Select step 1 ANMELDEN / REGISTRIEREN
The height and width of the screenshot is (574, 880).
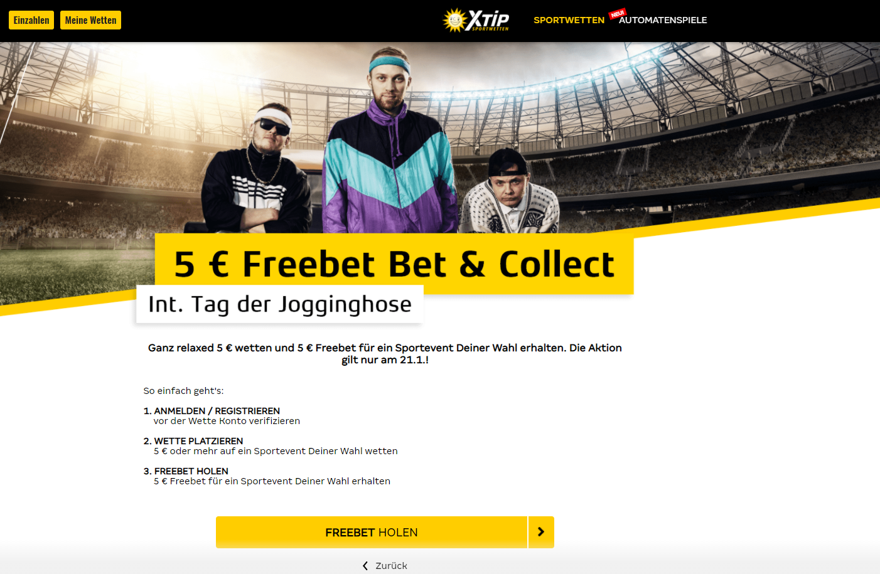(x=212, y=411)
